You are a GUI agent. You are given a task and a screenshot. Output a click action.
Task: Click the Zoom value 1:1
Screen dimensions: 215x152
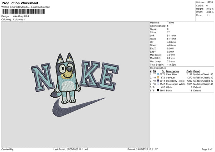click(x=208, y=15)
